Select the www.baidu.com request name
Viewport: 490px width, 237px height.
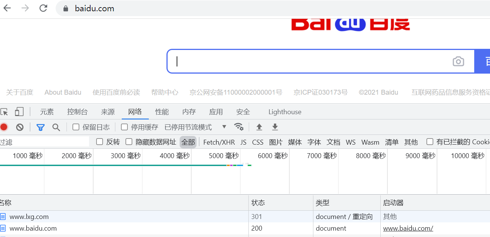click(33, 228)
